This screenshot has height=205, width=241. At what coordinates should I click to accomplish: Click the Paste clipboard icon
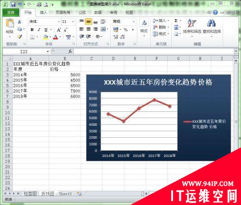[10, 23]
